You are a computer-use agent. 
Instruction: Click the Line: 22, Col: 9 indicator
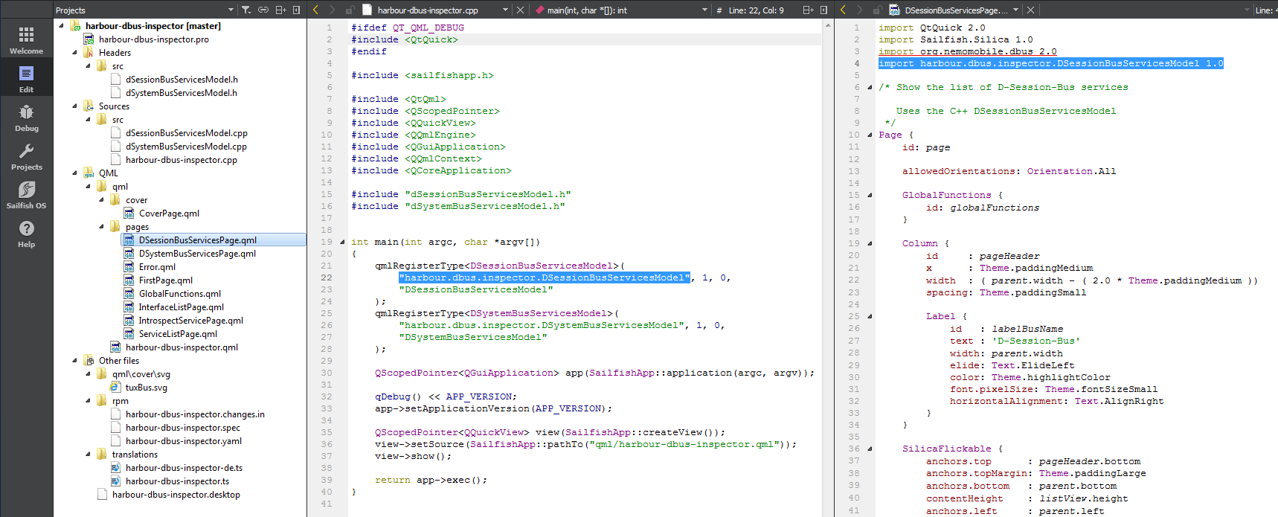[756, 10]
